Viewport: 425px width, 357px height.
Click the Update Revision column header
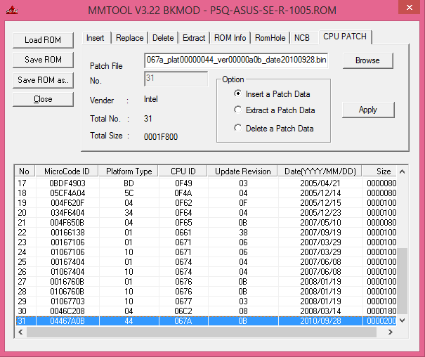(243, 171)
